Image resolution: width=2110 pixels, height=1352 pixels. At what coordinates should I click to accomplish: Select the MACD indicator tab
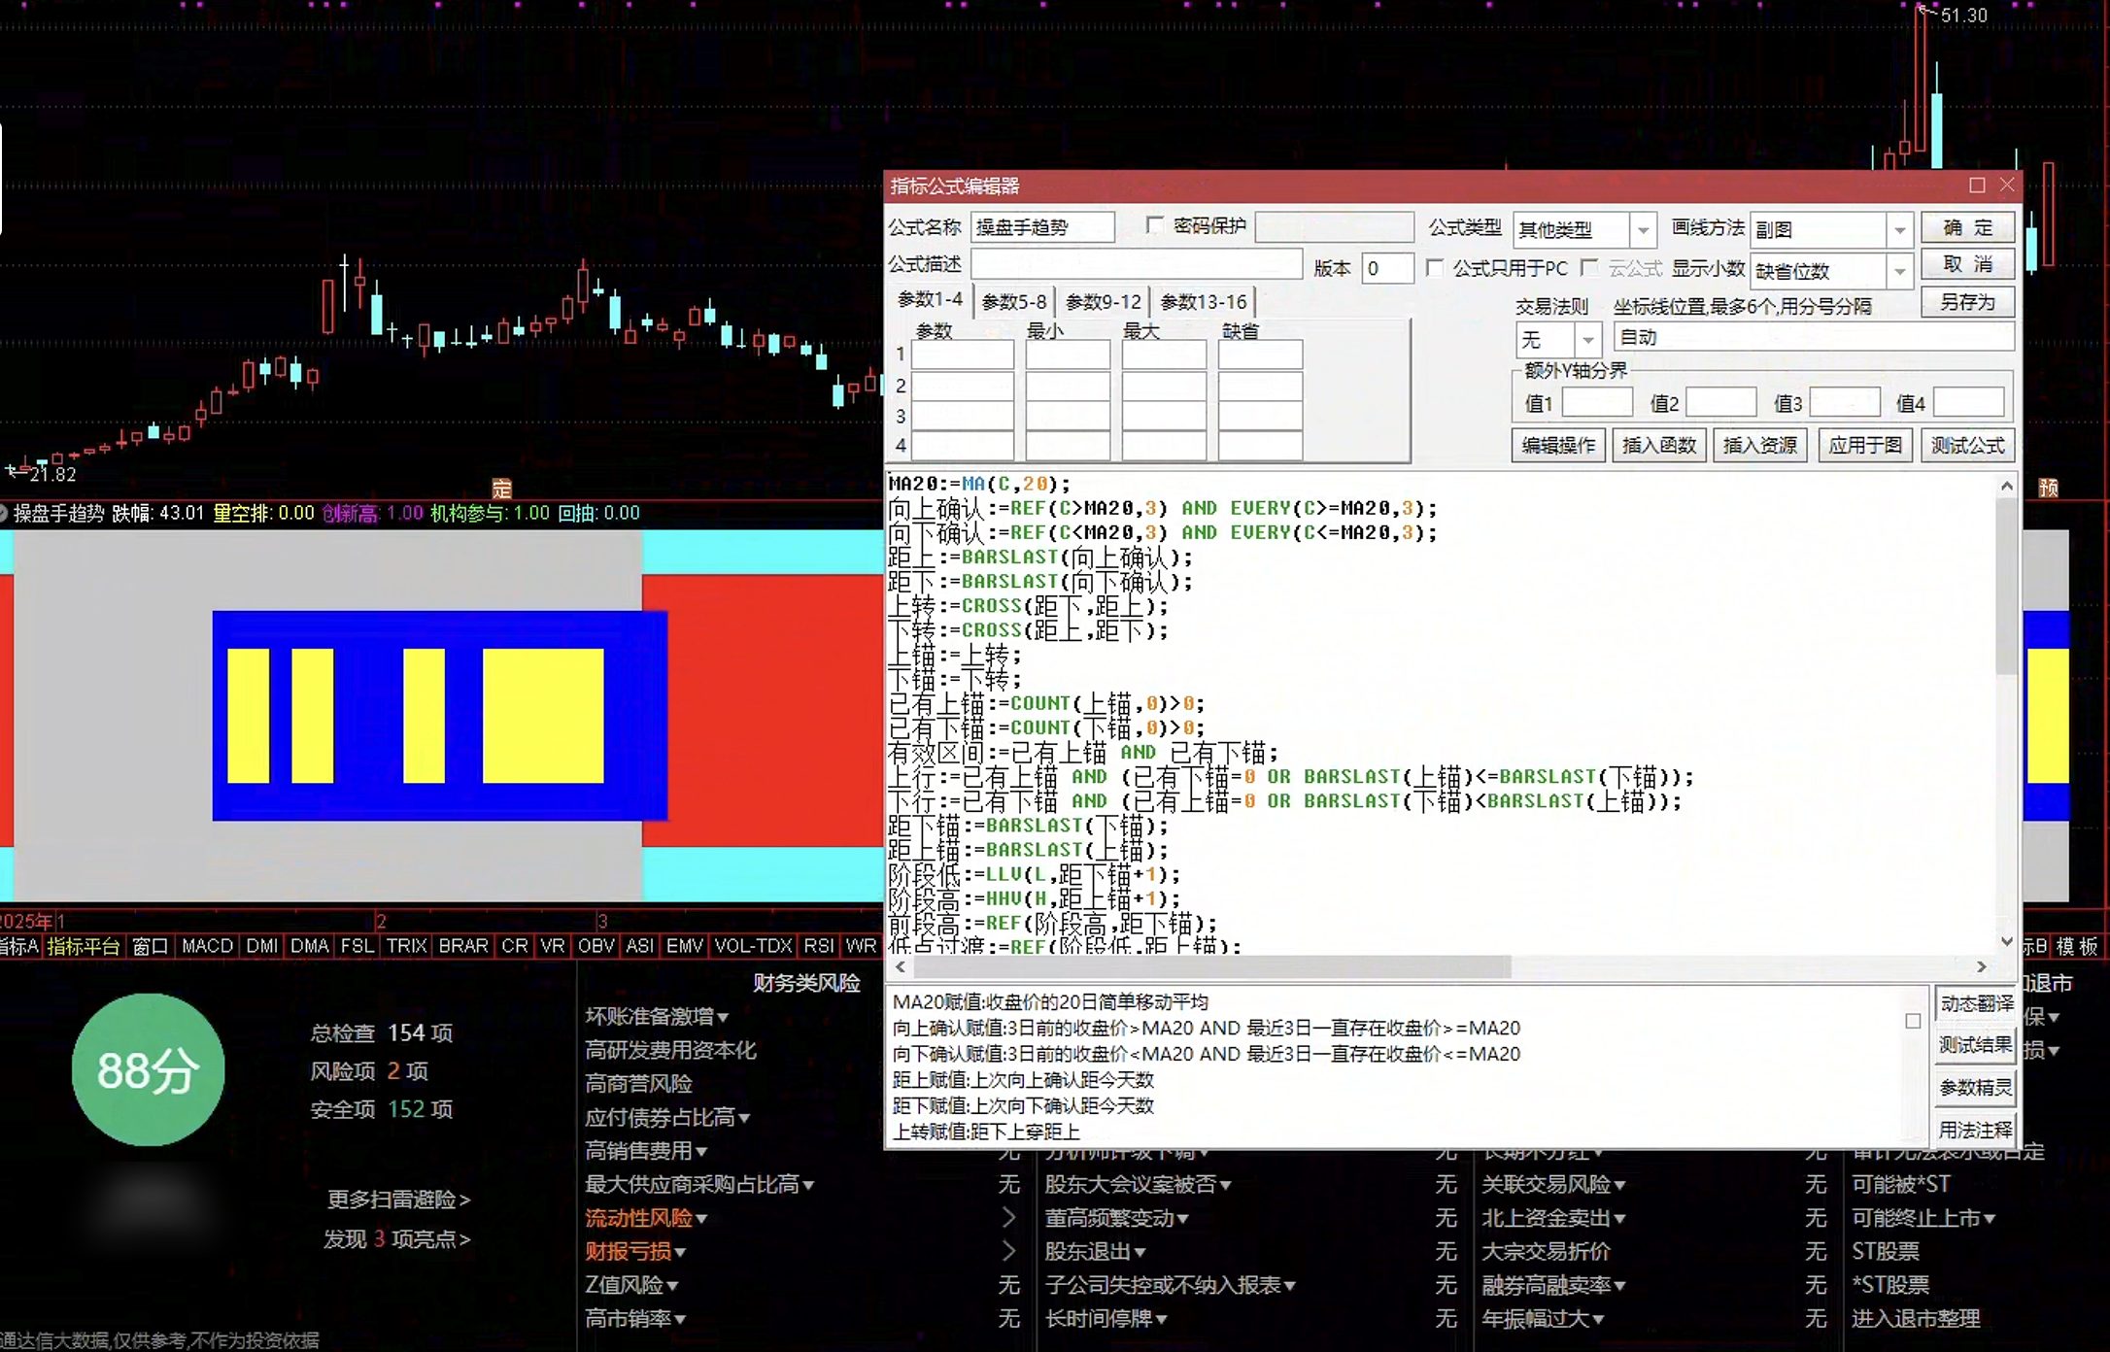[x=208, y=946]
